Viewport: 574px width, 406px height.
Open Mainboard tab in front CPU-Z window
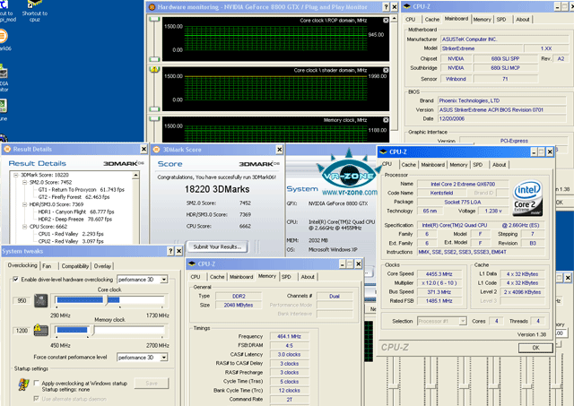pos(432,165)
